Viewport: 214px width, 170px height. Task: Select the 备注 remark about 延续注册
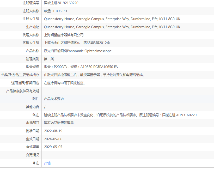click(120, 115)
